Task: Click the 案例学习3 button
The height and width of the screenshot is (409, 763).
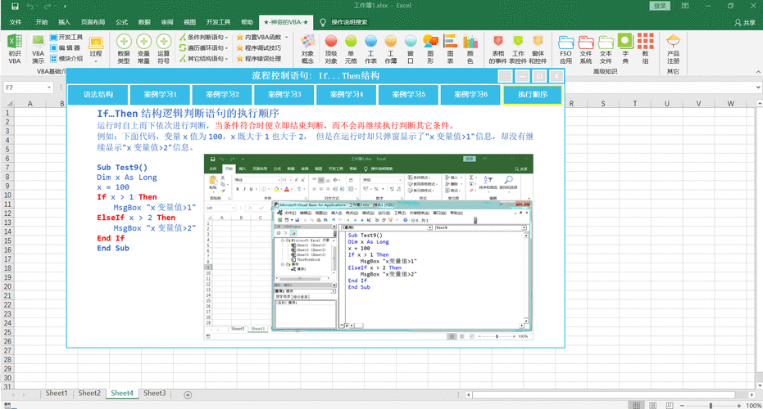Action: 284,95
